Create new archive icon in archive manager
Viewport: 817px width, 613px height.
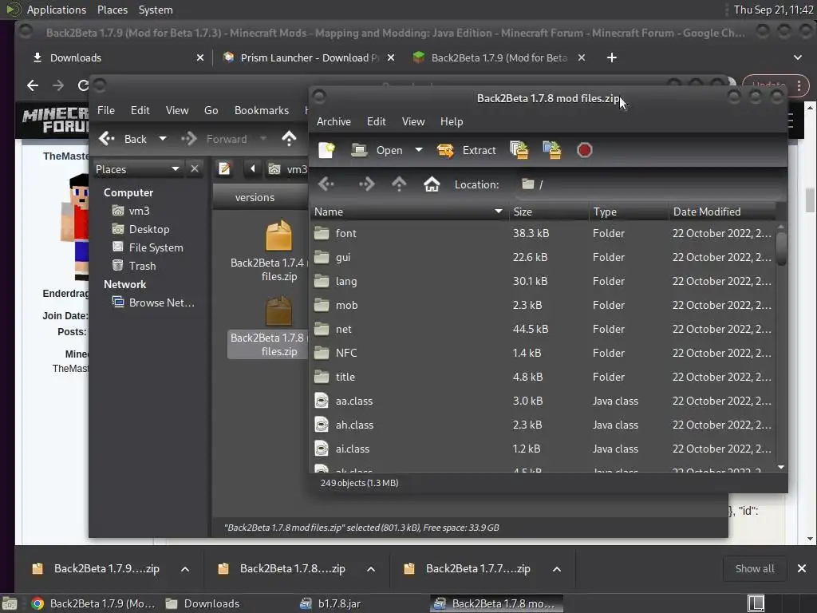point(326,150)
